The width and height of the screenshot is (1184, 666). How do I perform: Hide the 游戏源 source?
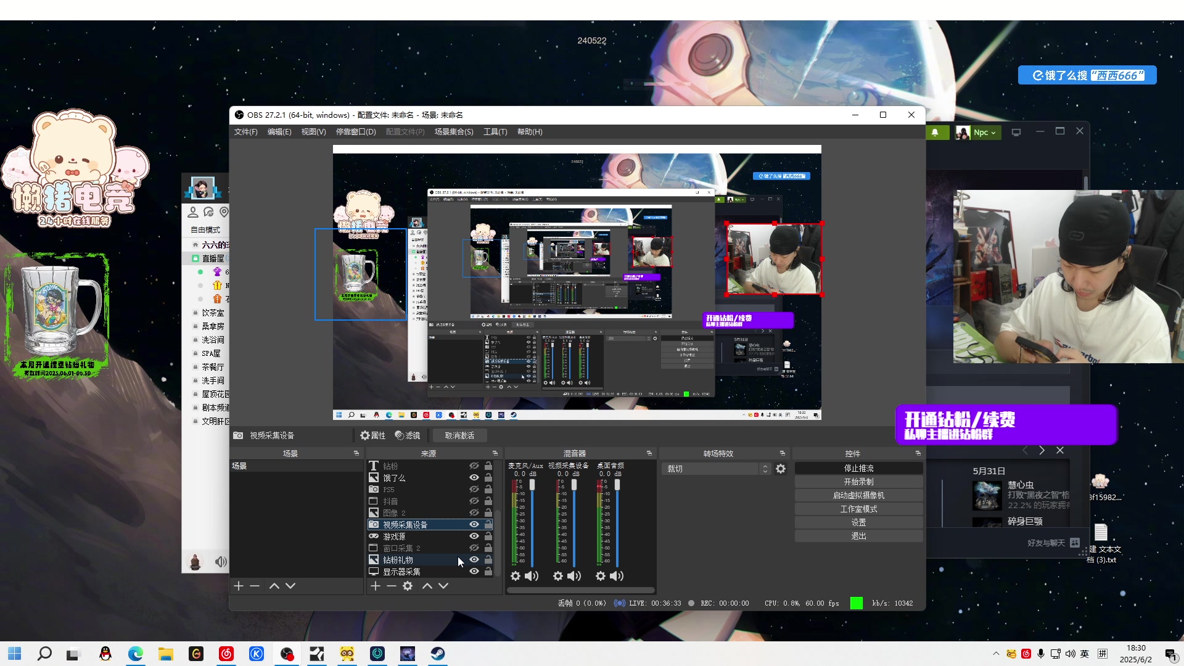click(474, 536)
